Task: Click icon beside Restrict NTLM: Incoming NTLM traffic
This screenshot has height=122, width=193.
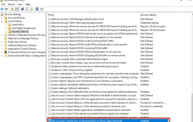Action: 49,48
